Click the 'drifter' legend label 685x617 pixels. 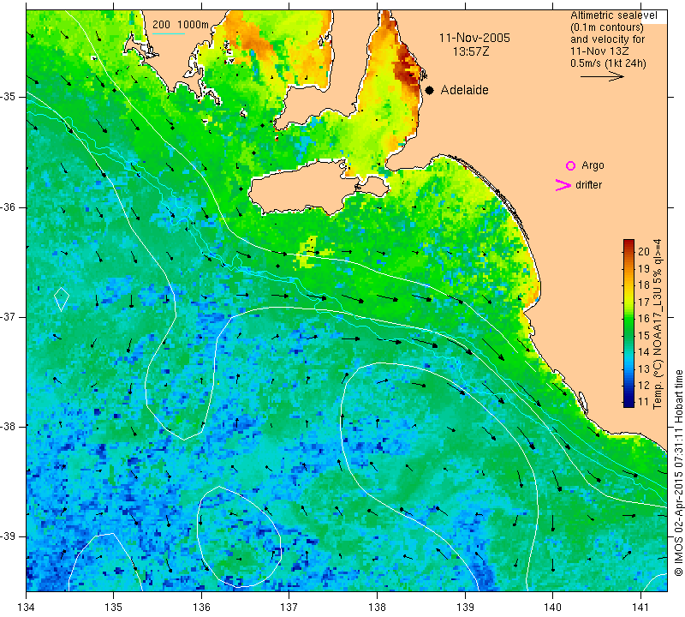589,185
